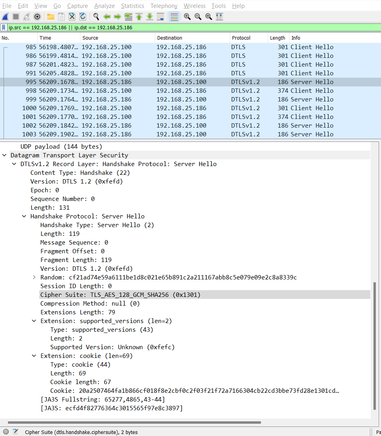Sort by the Protocol column header
The width and height of the screenshot is (381, 436).
point(249,38)
